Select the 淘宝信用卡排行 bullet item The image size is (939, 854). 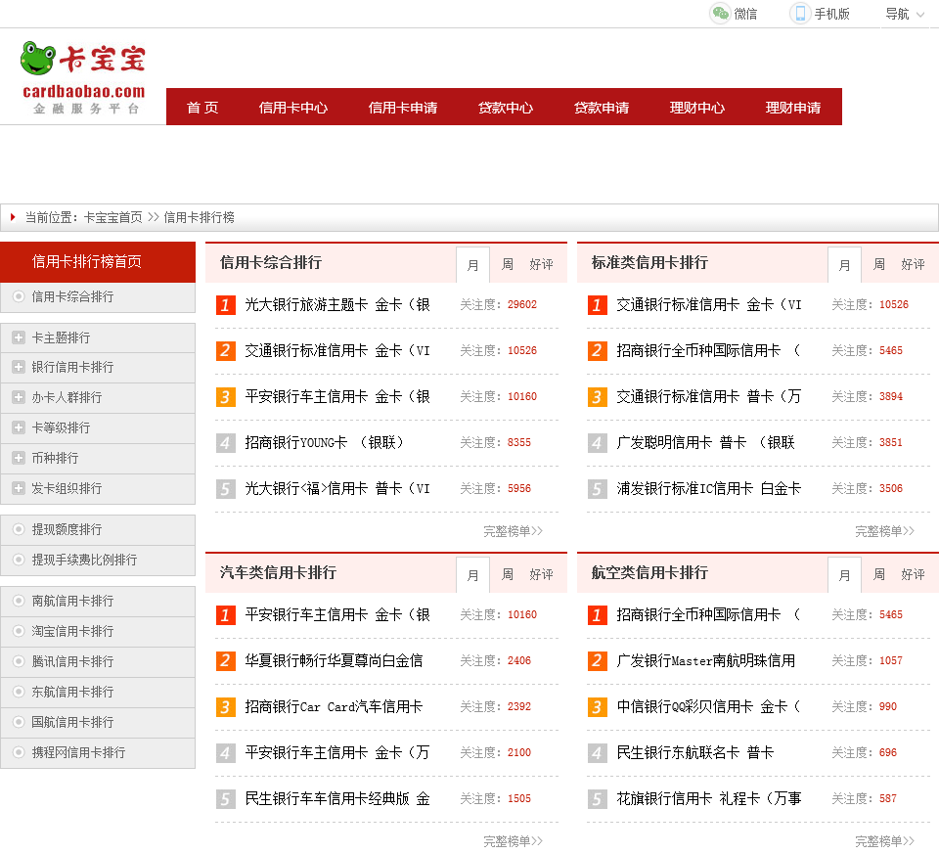[19, 631]
